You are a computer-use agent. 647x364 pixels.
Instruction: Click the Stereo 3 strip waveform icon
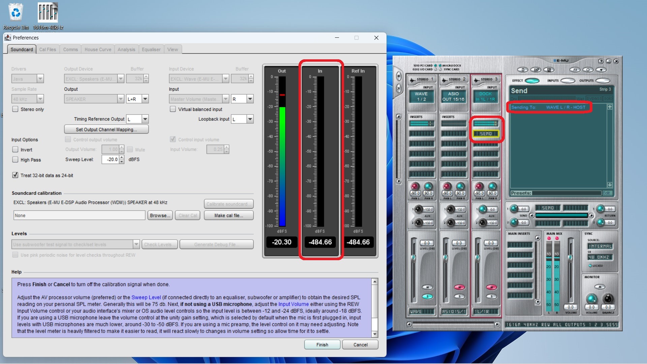[476, 80]
